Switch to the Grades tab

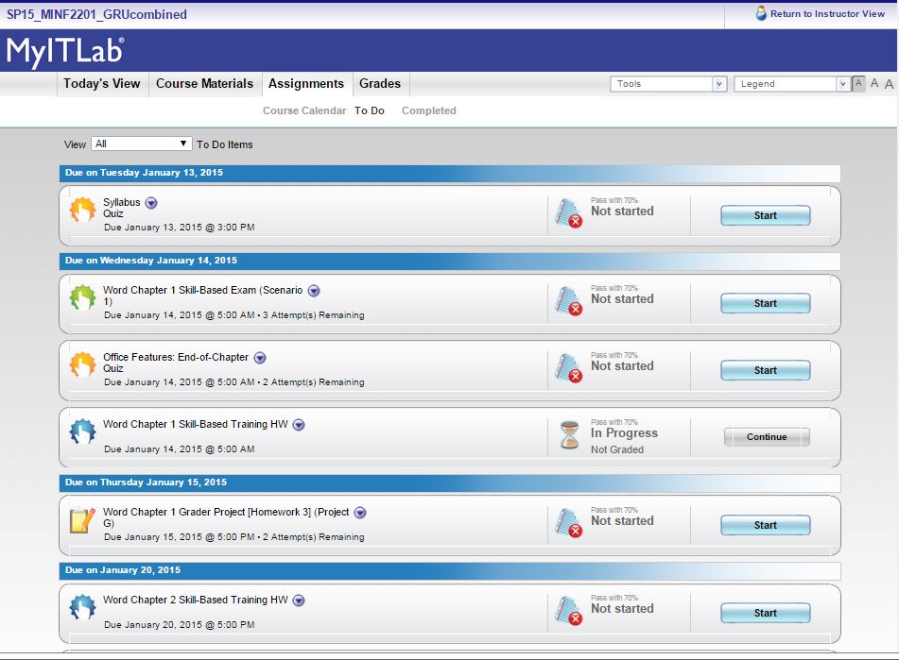tap(380, 83)
